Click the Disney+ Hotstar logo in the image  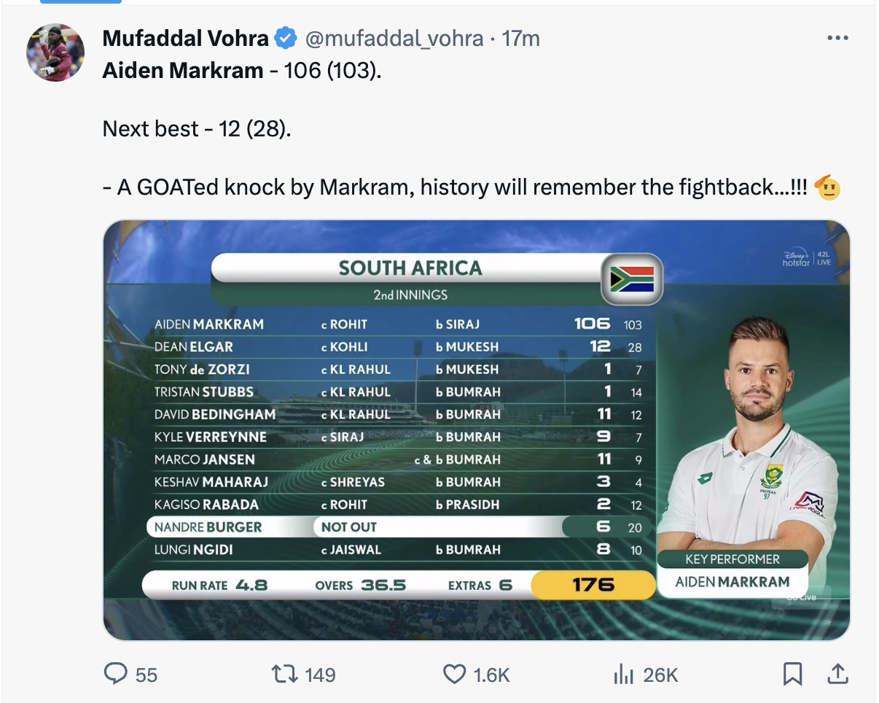coord(797,257)
